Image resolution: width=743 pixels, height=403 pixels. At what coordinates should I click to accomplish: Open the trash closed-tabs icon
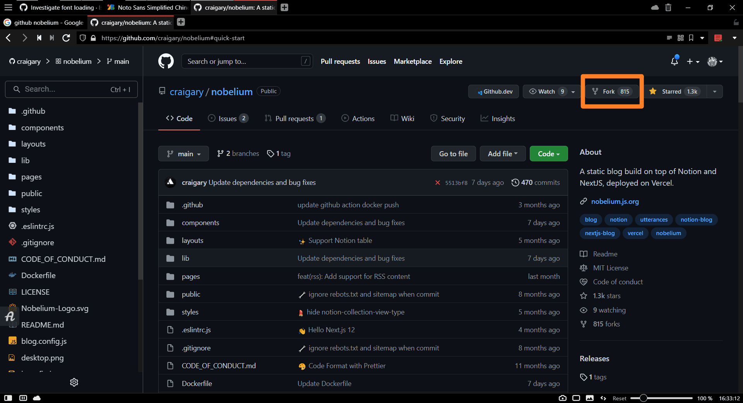(668, 7)
